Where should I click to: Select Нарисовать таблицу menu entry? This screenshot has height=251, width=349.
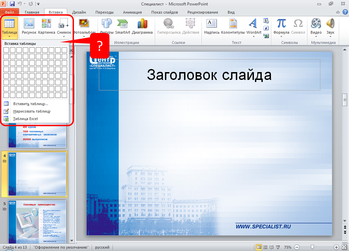point(32,111)
